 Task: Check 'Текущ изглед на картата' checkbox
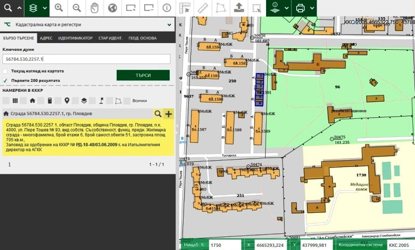6,71
